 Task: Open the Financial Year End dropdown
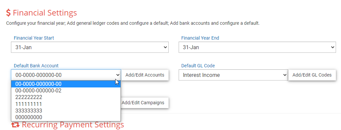pyautogui.click(x=257, y=47)
